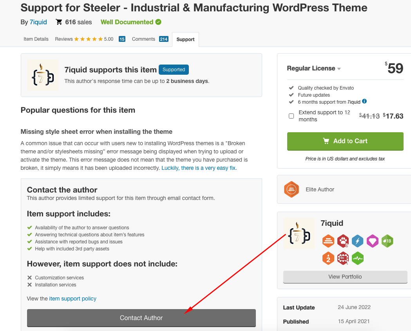Open the item support policy link
This screenshot has width=411, height=331.
[72, 299]
